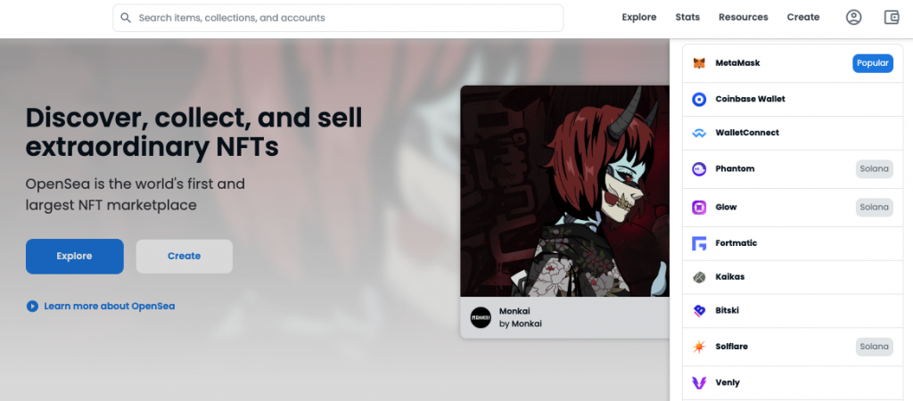Screen dimensions: 913x401
Task: Open the Monkai NFT artwork thumbnail
Action: [564, 191]
